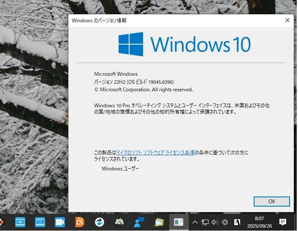Expand the hidden system tray icons

pyautogui.click(x=195, y=222)
